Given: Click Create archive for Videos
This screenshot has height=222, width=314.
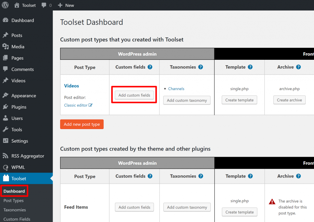Looking at the screenshot, I should pyautogui.click(x=289, y=100).
